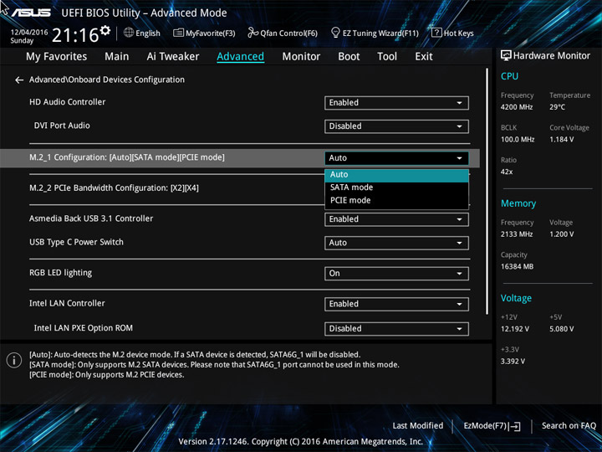Go to the Monitor tab

tap(301, 57)
